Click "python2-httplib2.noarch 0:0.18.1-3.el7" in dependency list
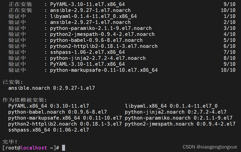 (65, 124)
